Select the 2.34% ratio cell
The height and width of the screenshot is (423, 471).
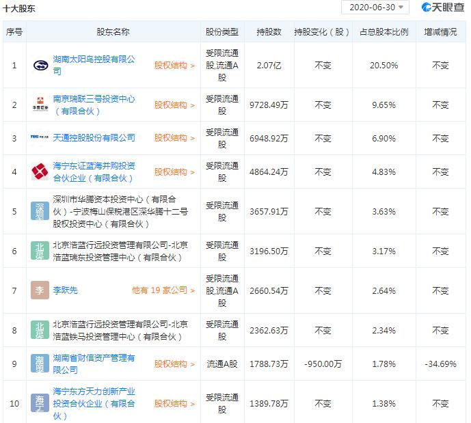coord(384,331)
